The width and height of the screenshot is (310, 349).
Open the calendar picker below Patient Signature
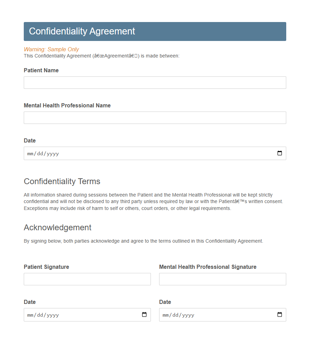(x=144, y=314)
